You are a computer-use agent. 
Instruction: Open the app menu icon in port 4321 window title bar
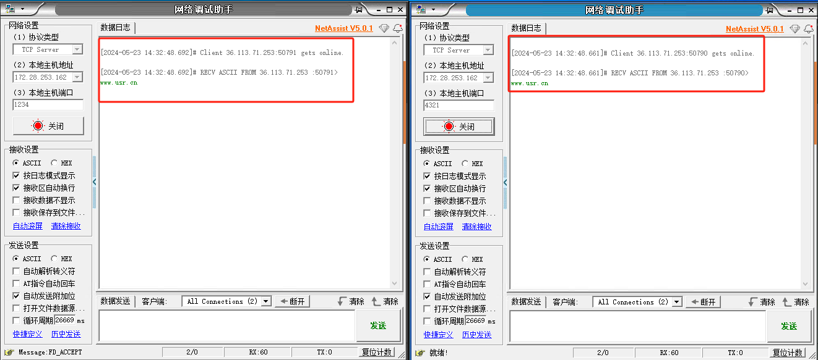tap(421, 9)
